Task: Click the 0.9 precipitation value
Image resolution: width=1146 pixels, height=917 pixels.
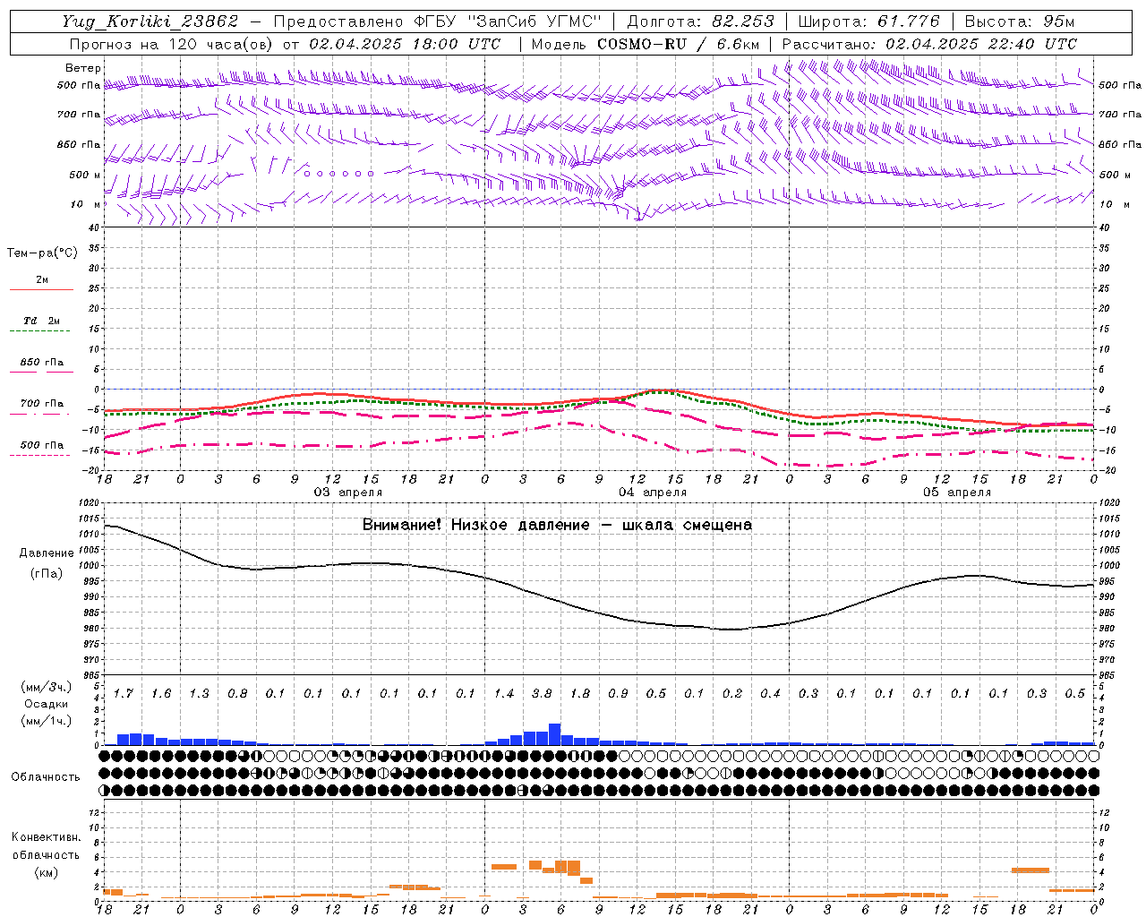Action: pos(618,693)
